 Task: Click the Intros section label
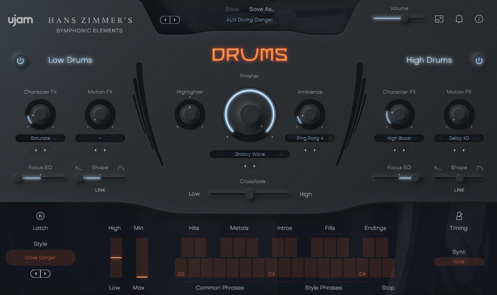pos(284,228)
